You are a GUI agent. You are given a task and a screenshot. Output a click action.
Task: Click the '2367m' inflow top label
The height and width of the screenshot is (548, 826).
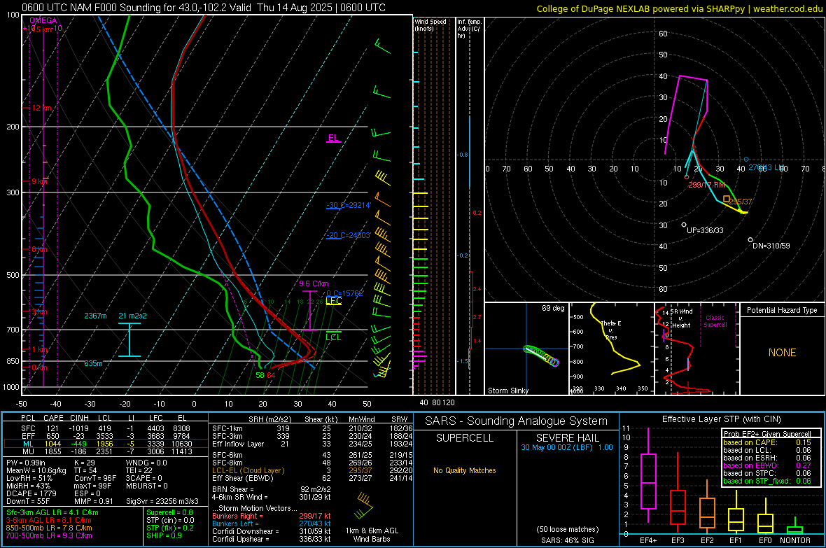click(x=95, y=316)
